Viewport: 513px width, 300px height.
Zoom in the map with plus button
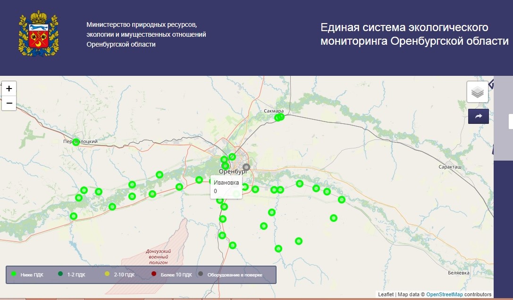pos(9,89)
